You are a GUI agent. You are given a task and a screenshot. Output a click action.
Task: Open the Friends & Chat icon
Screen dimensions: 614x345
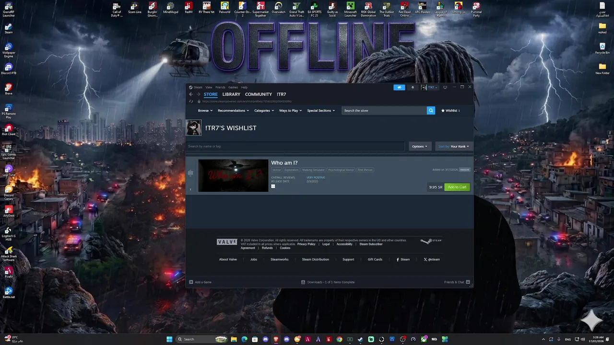(x=468, y=282)
